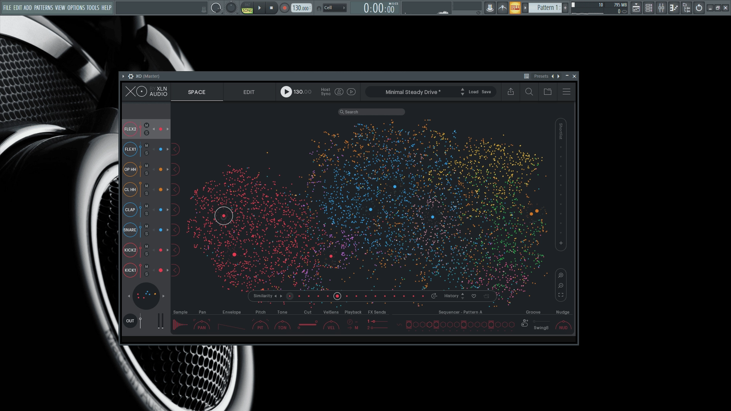This screenshot has height=411, width=731.
Task: Click Host Sync label
Action: point(326,92)
